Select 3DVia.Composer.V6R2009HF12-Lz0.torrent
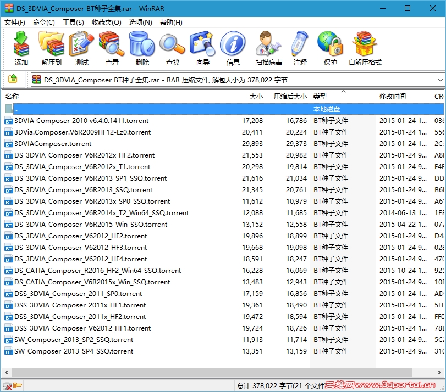The width and height of the screenshot is (446, 392). point(223,132)
